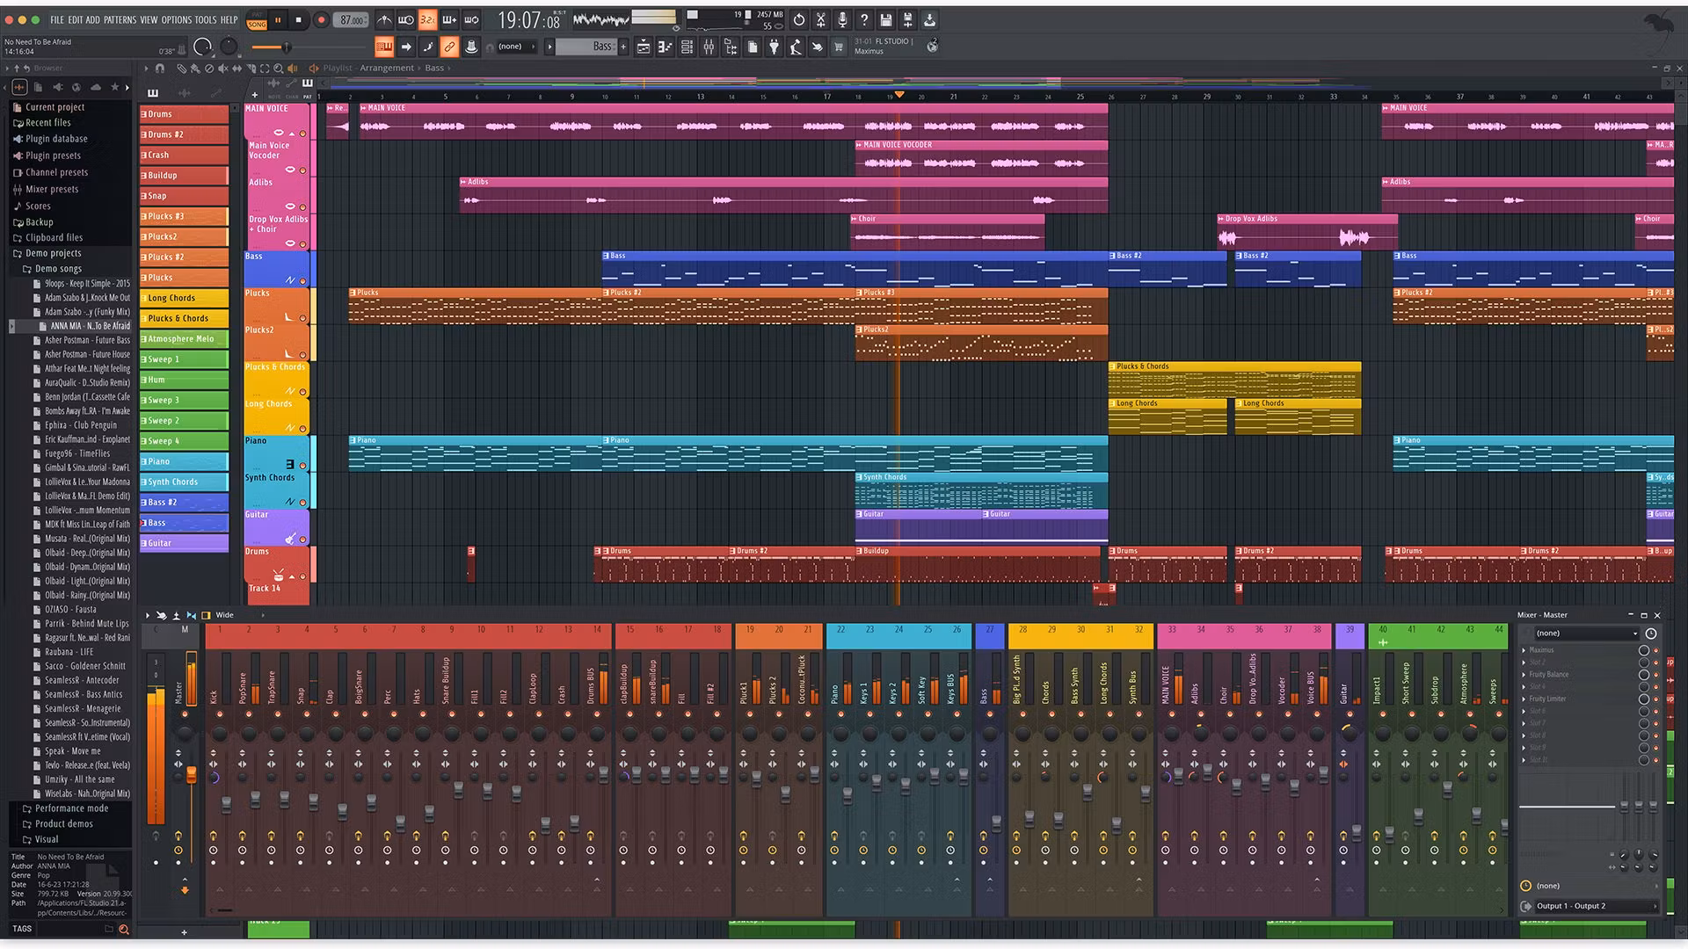The width and height of the screenshot is (1688, 949).
Task: Expand the Product demos folder
Action: pyautogui.click(x=63, y=824)
